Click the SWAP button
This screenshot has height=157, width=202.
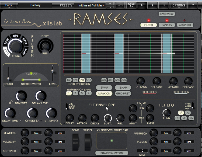coord(104,88)
